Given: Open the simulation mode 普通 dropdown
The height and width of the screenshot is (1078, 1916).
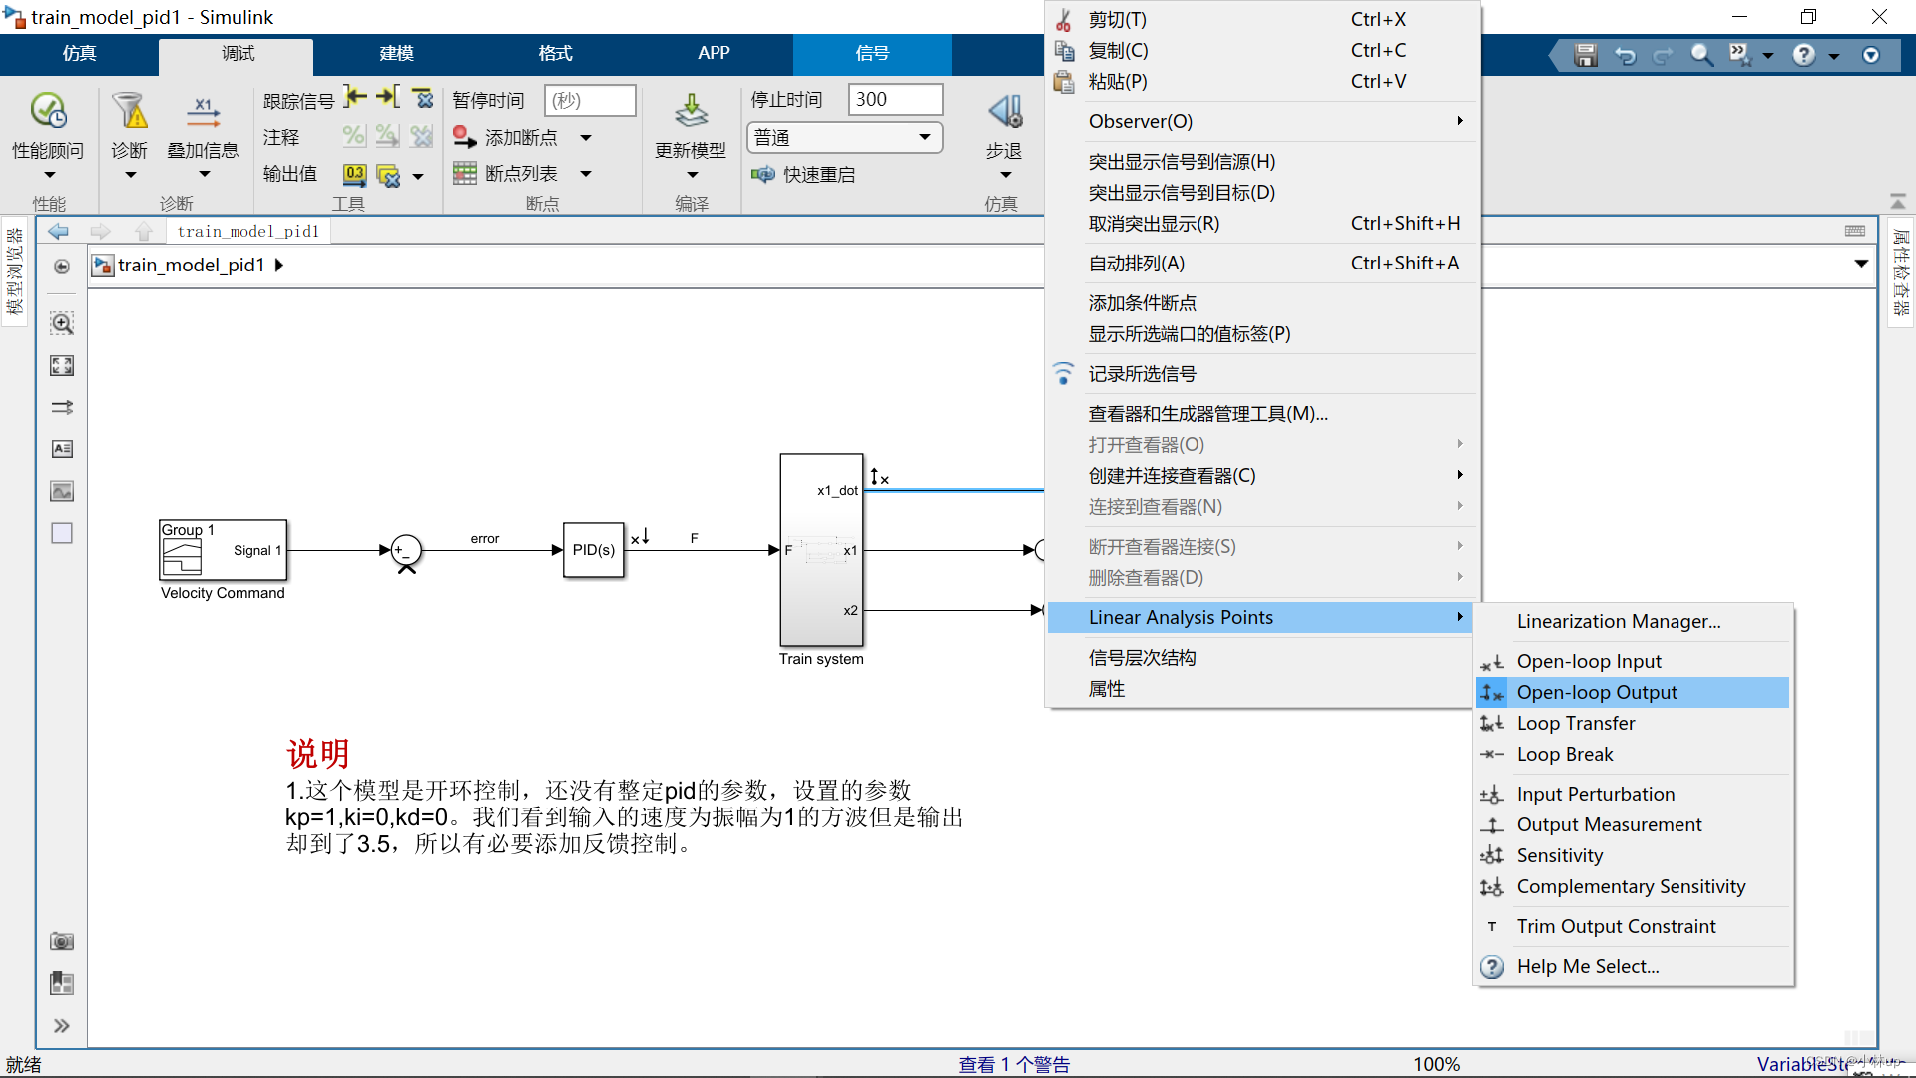Looking at the screenshot, I should coord(844,137).
